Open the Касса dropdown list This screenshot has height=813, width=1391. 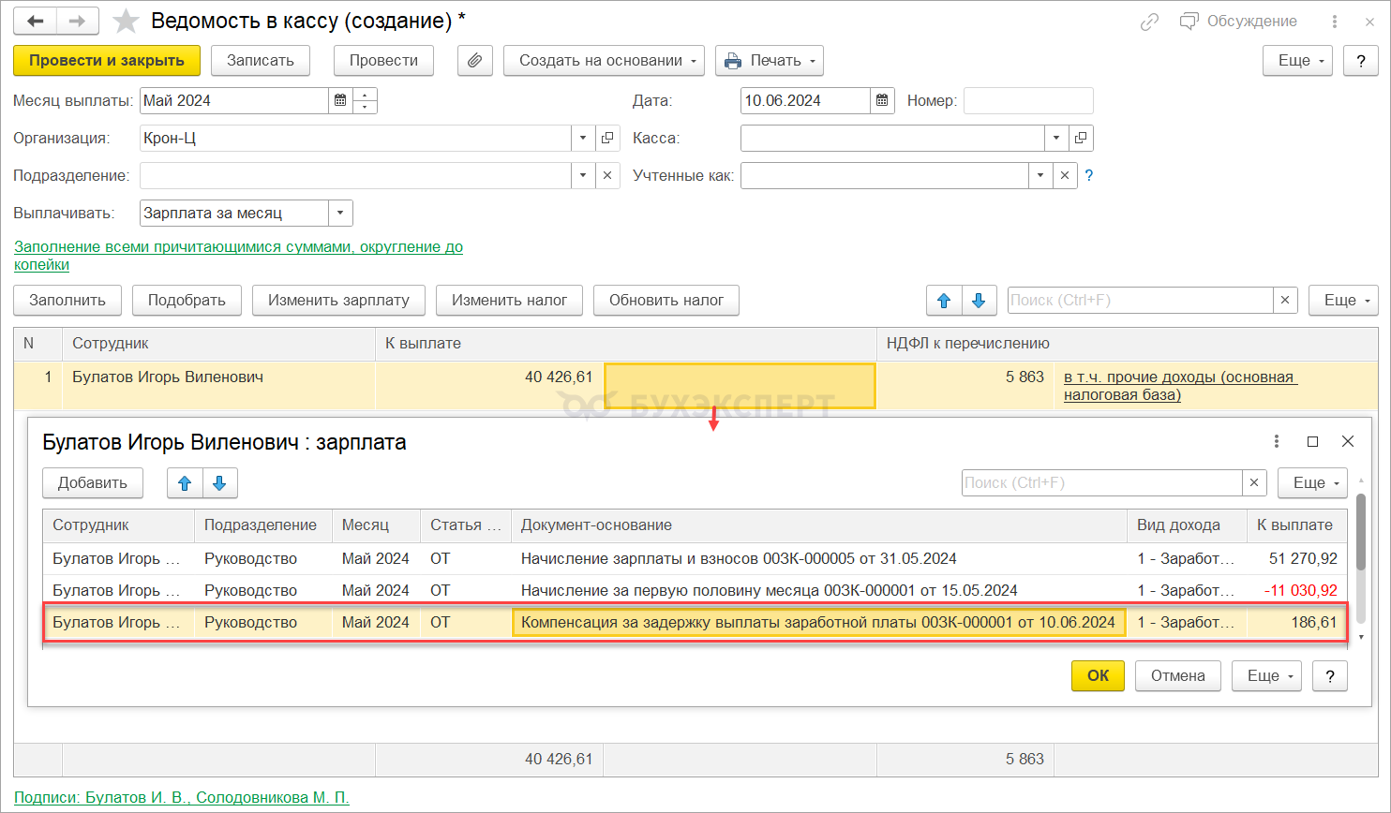point(1056,139)
